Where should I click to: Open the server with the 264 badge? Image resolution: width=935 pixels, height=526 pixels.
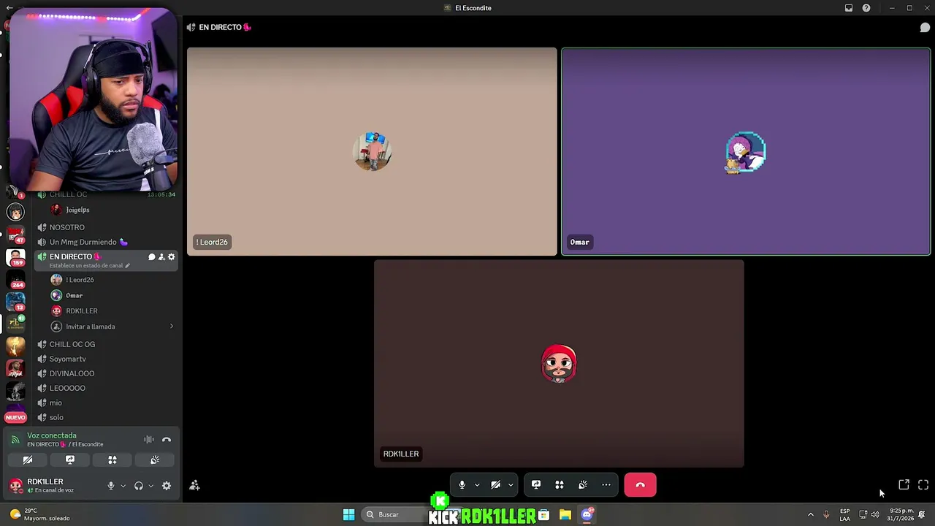click(15, 280)
